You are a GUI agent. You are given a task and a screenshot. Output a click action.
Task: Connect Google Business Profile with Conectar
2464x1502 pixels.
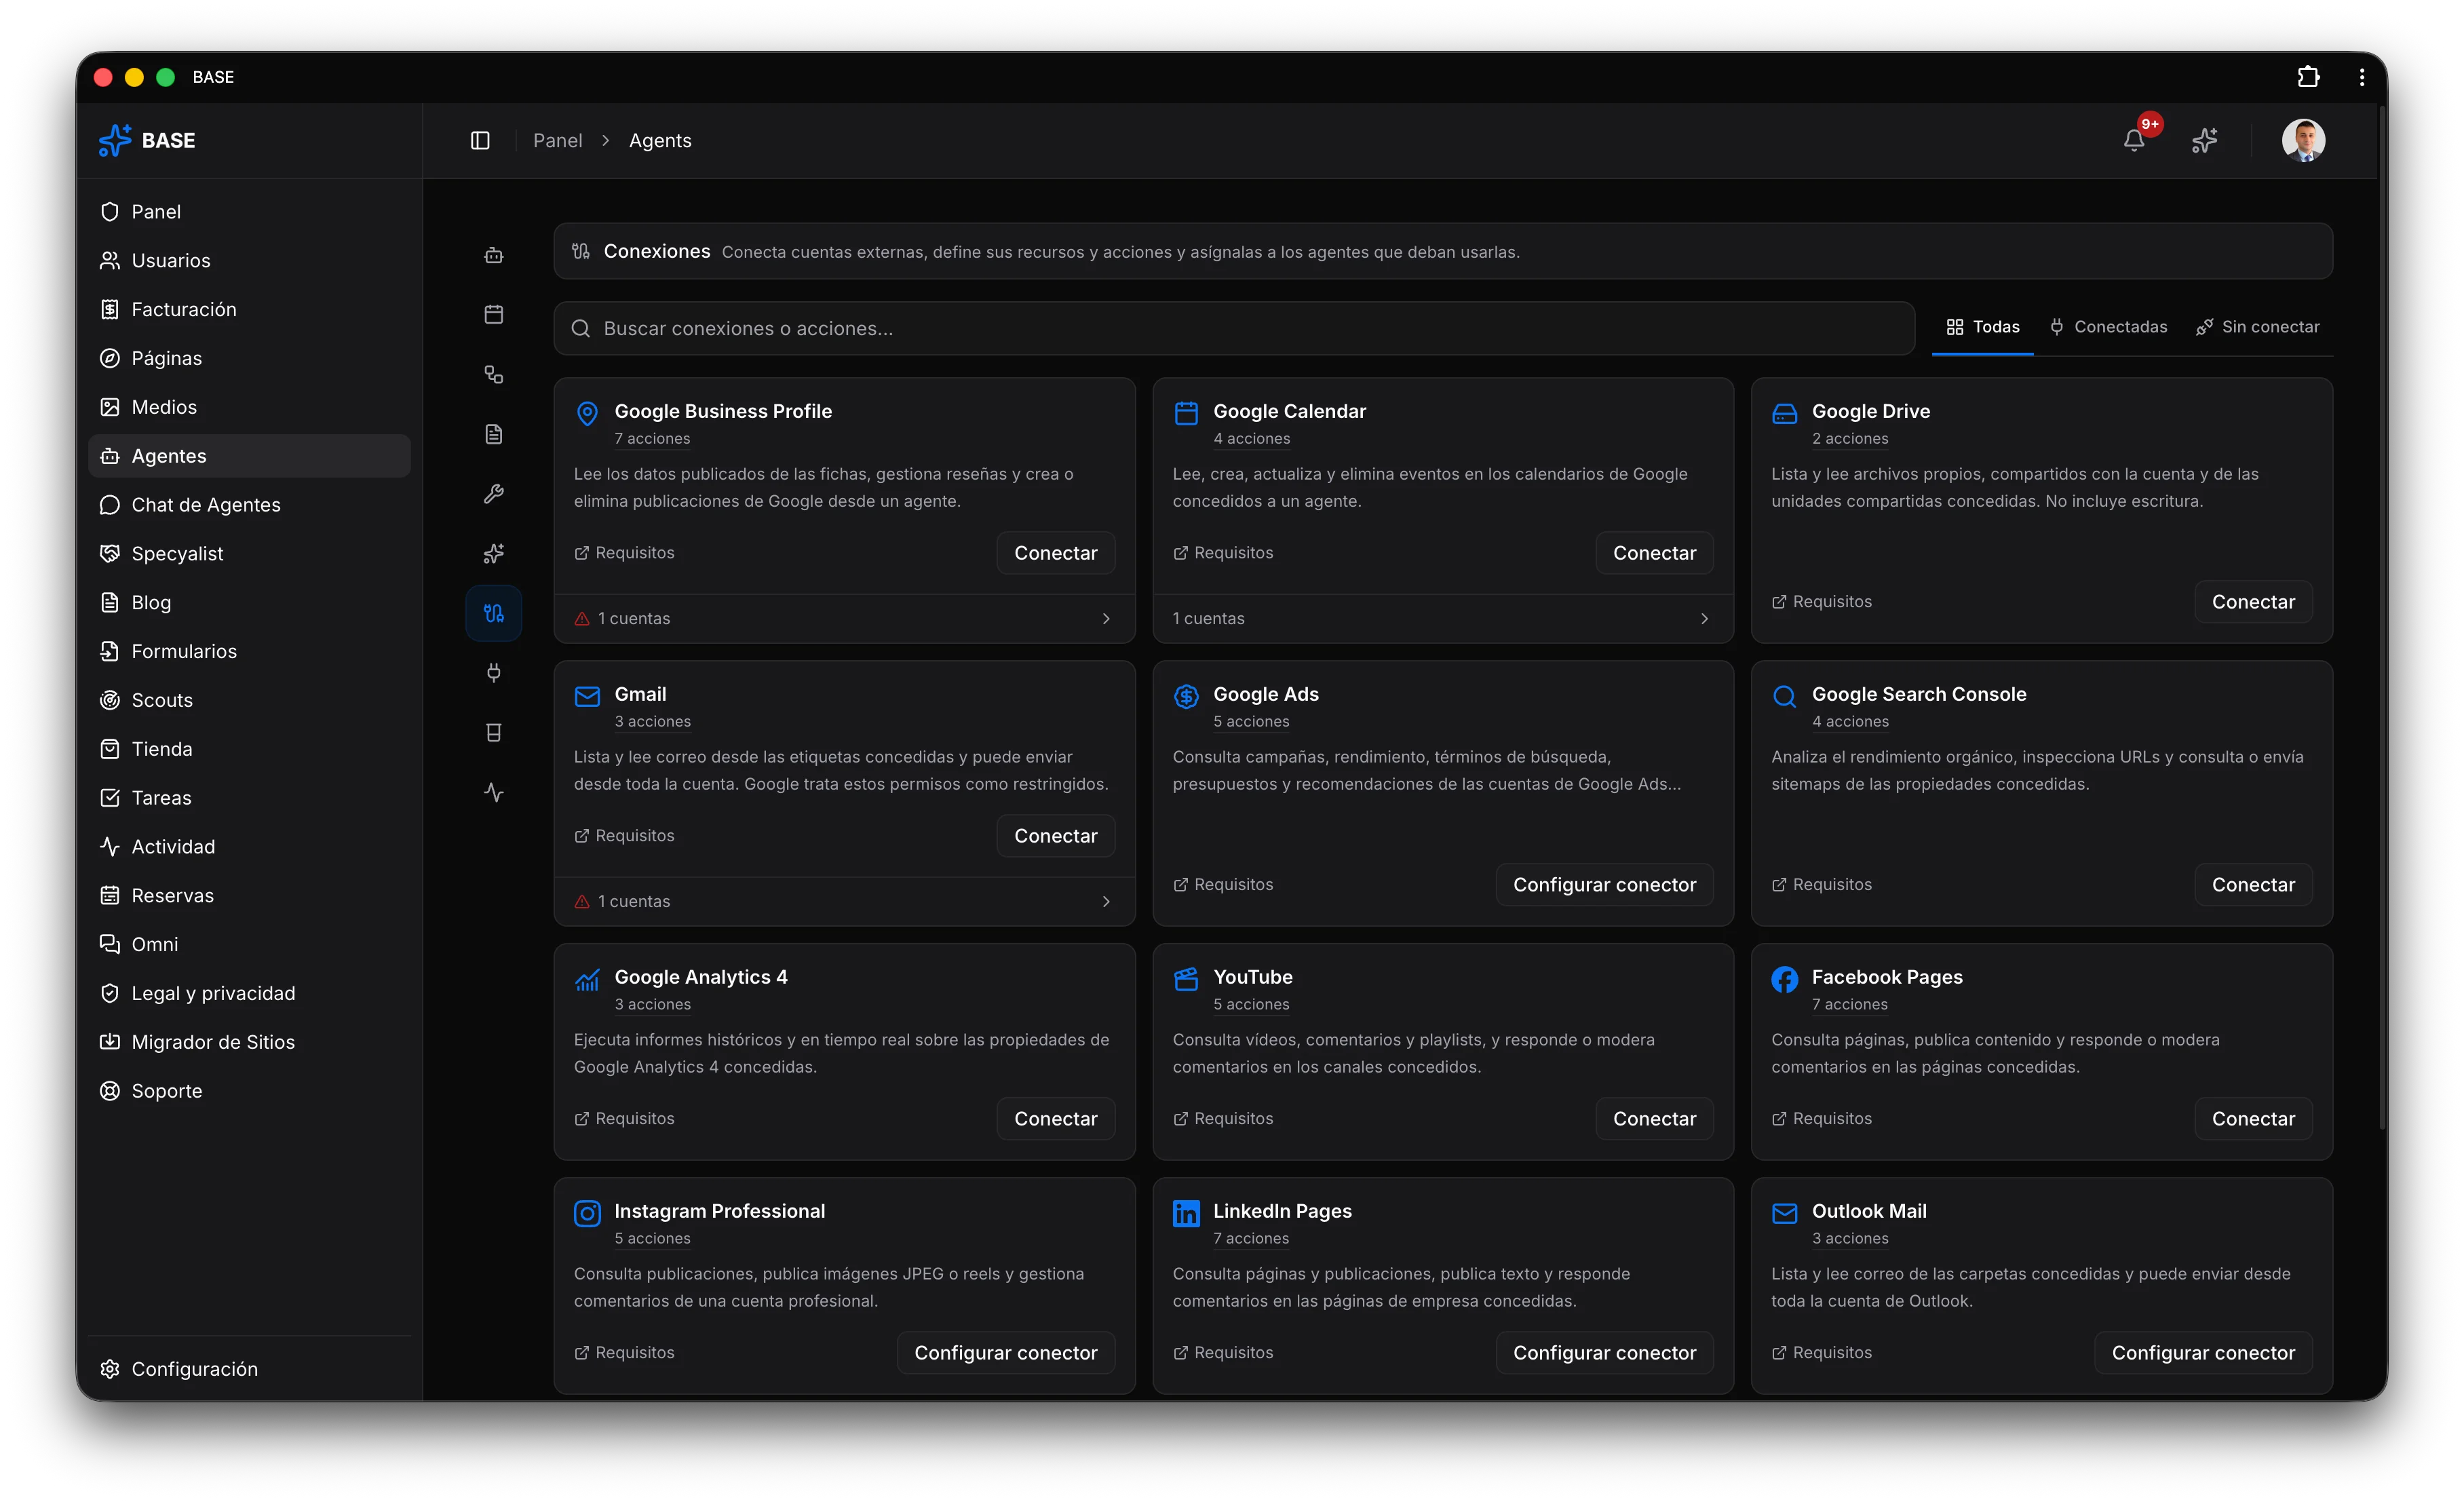click(1055, 553)
